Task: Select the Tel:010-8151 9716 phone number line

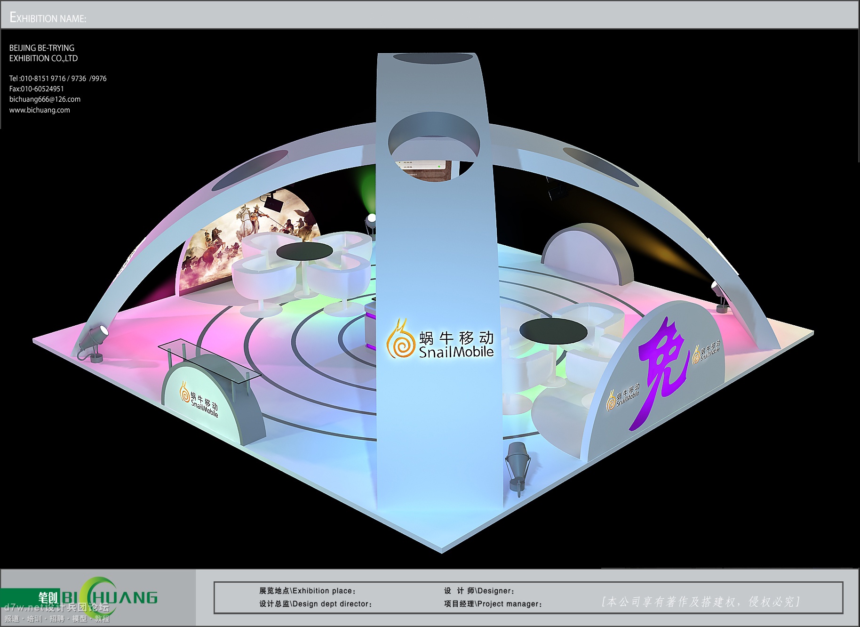Action: (x=58, y=79)
